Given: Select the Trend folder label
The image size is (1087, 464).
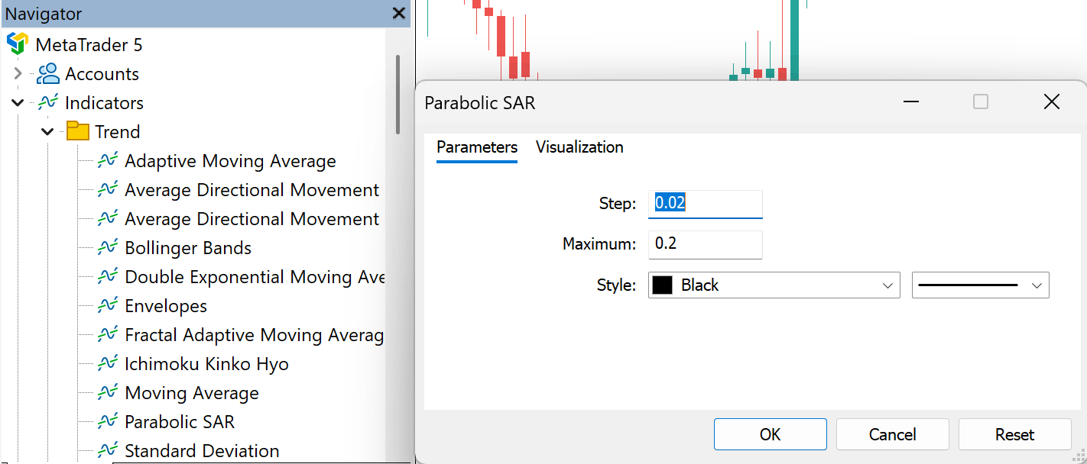Looking at the screenshot, I should click(x=118, y=132).
